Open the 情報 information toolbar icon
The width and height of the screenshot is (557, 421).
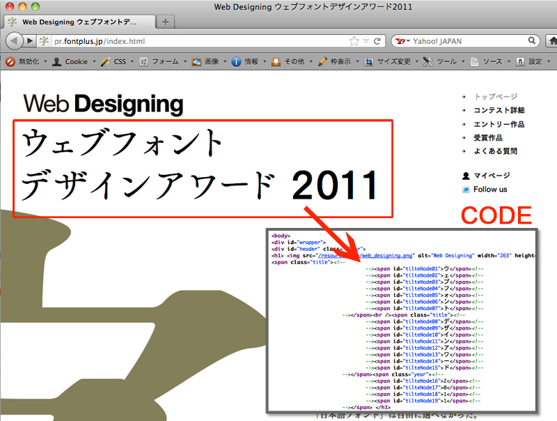236,62
